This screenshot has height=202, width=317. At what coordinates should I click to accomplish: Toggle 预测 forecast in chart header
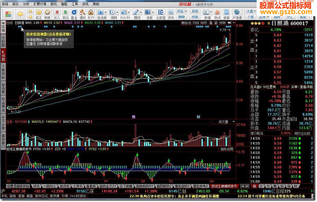pyautogui.click(x=222, y=23)
